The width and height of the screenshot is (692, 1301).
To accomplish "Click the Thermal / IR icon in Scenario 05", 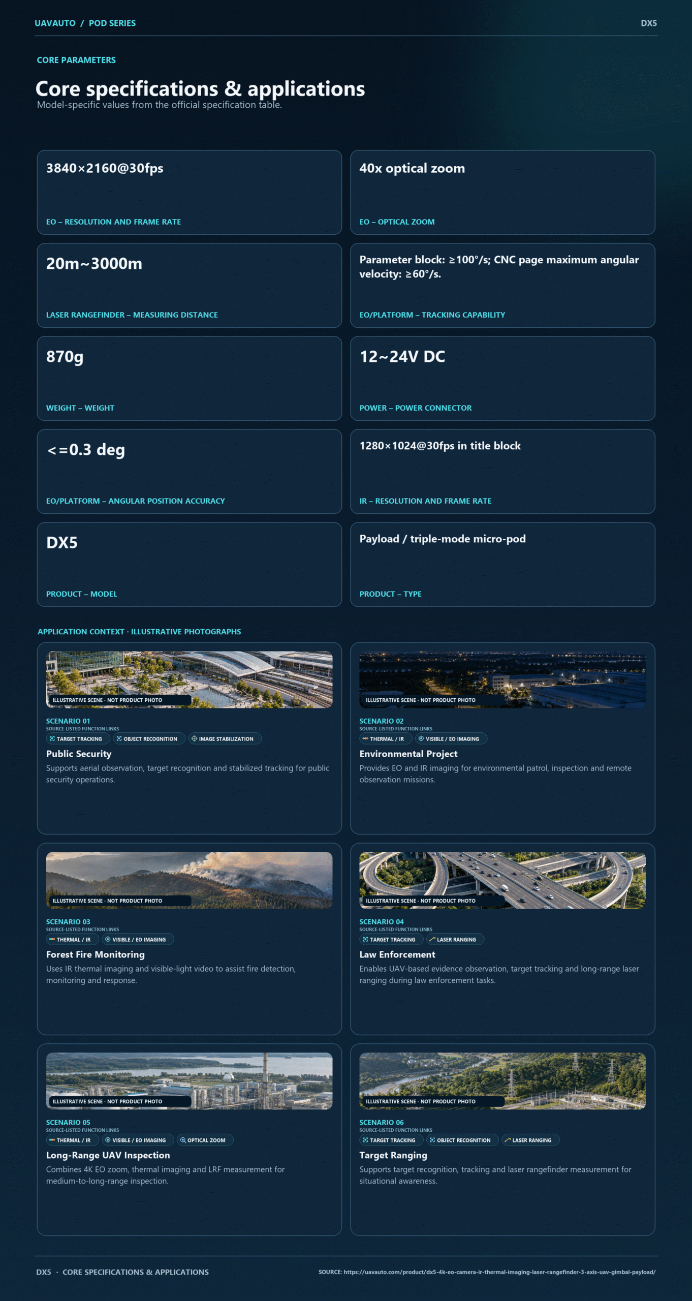I will (x=52, y=1140).
